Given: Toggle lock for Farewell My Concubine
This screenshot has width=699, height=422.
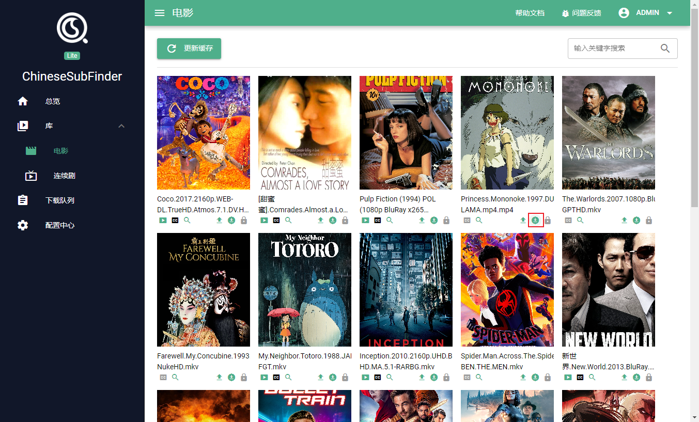Looking at the screenshot, I should (244, 377).
